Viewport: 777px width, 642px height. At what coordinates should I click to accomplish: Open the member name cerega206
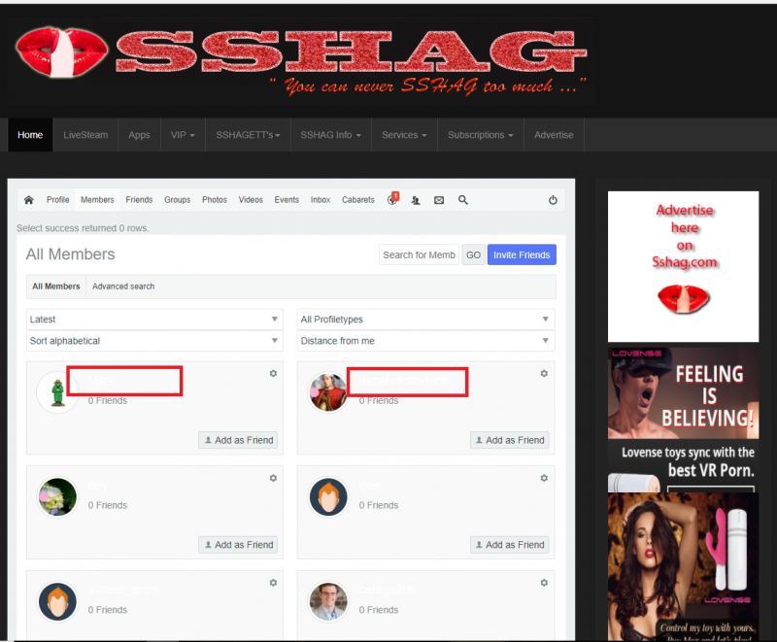(x=388, y=590)
